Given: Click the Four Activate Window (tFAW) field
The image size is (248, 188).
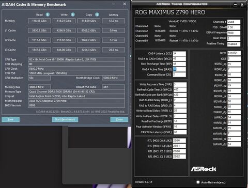Looking at the screenshot, I should point(180,127).
